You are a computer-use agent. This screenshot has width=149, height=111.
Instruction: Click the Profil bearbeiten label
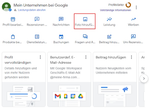[x=13, y=25]
